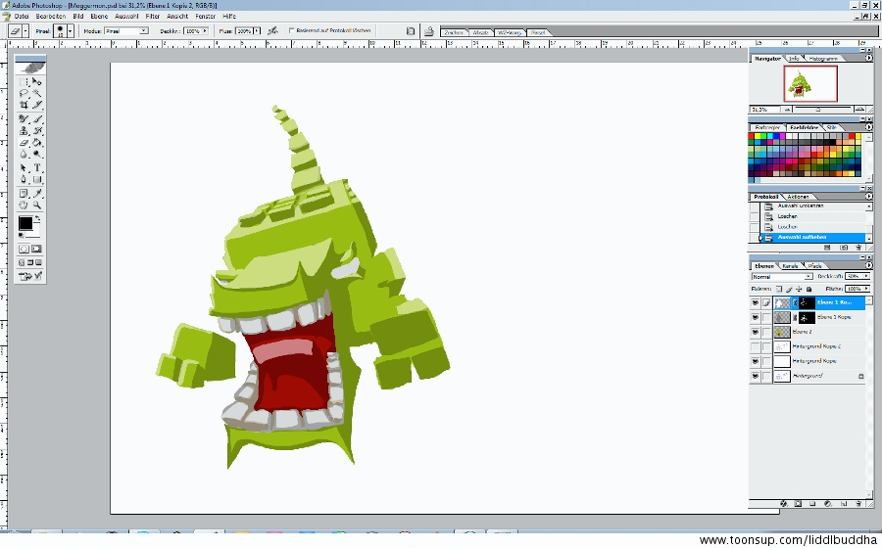Switch to Standard editing mode
Image resolution: width=882 pixels, height=548 pixels.
tap(24, 249)
